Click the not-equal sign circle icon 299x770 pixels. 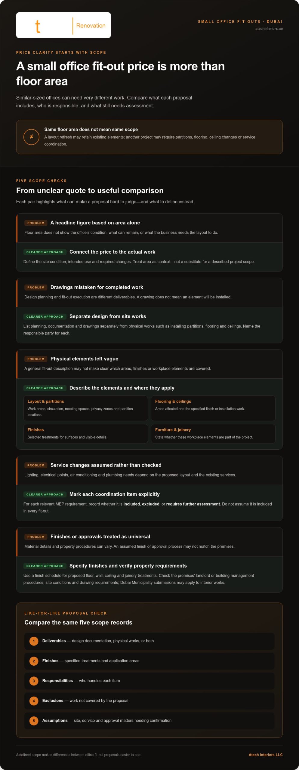pyautogui.click(x=31, y=137)
